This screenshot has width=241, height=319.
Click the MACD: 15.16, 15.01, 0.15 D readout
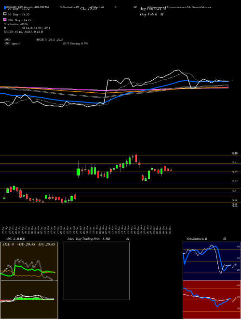[x=24, y=32]
